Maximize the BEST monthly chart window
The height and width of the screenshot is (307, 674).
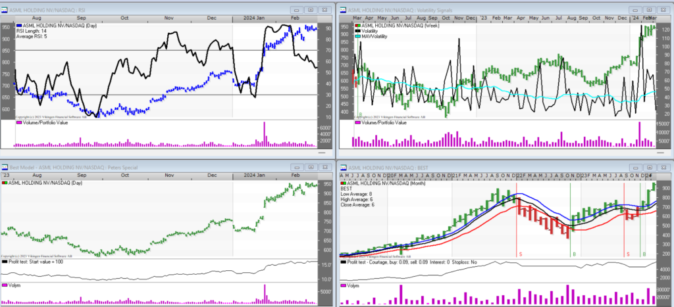click(650, 168)
